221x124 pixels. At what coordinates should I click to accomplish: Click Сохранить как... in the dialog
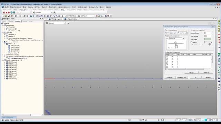[x=182, y=77]
